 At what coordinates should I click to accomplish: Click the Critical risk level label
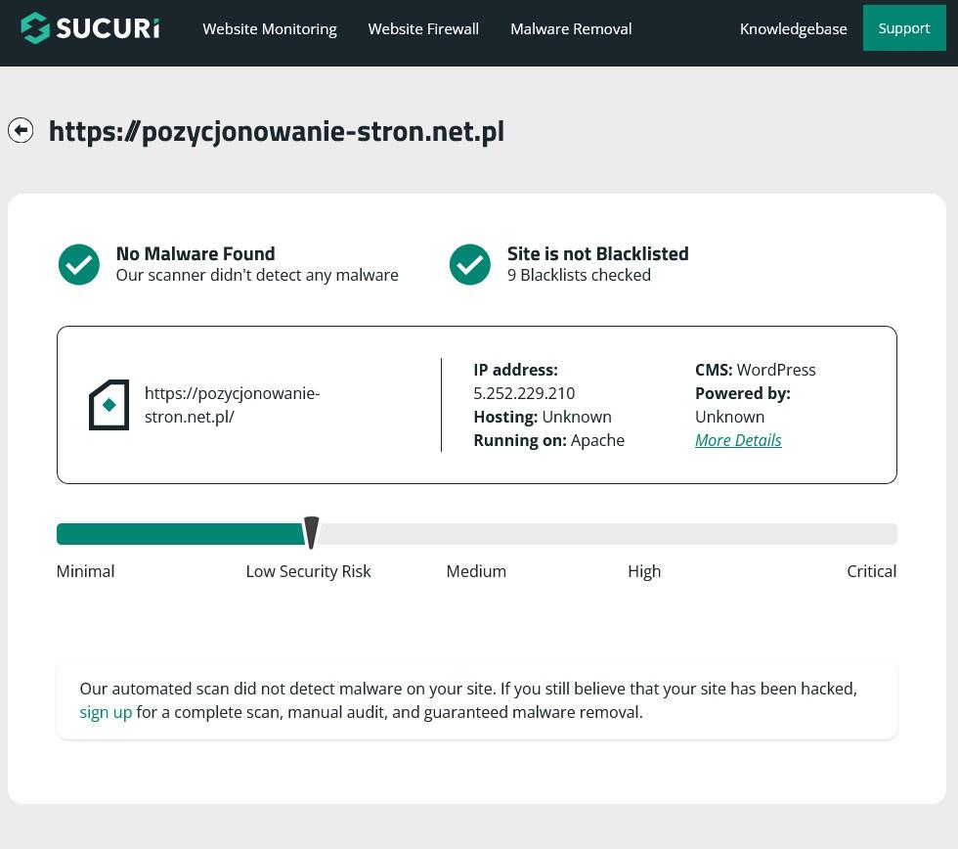coord(871,571)
